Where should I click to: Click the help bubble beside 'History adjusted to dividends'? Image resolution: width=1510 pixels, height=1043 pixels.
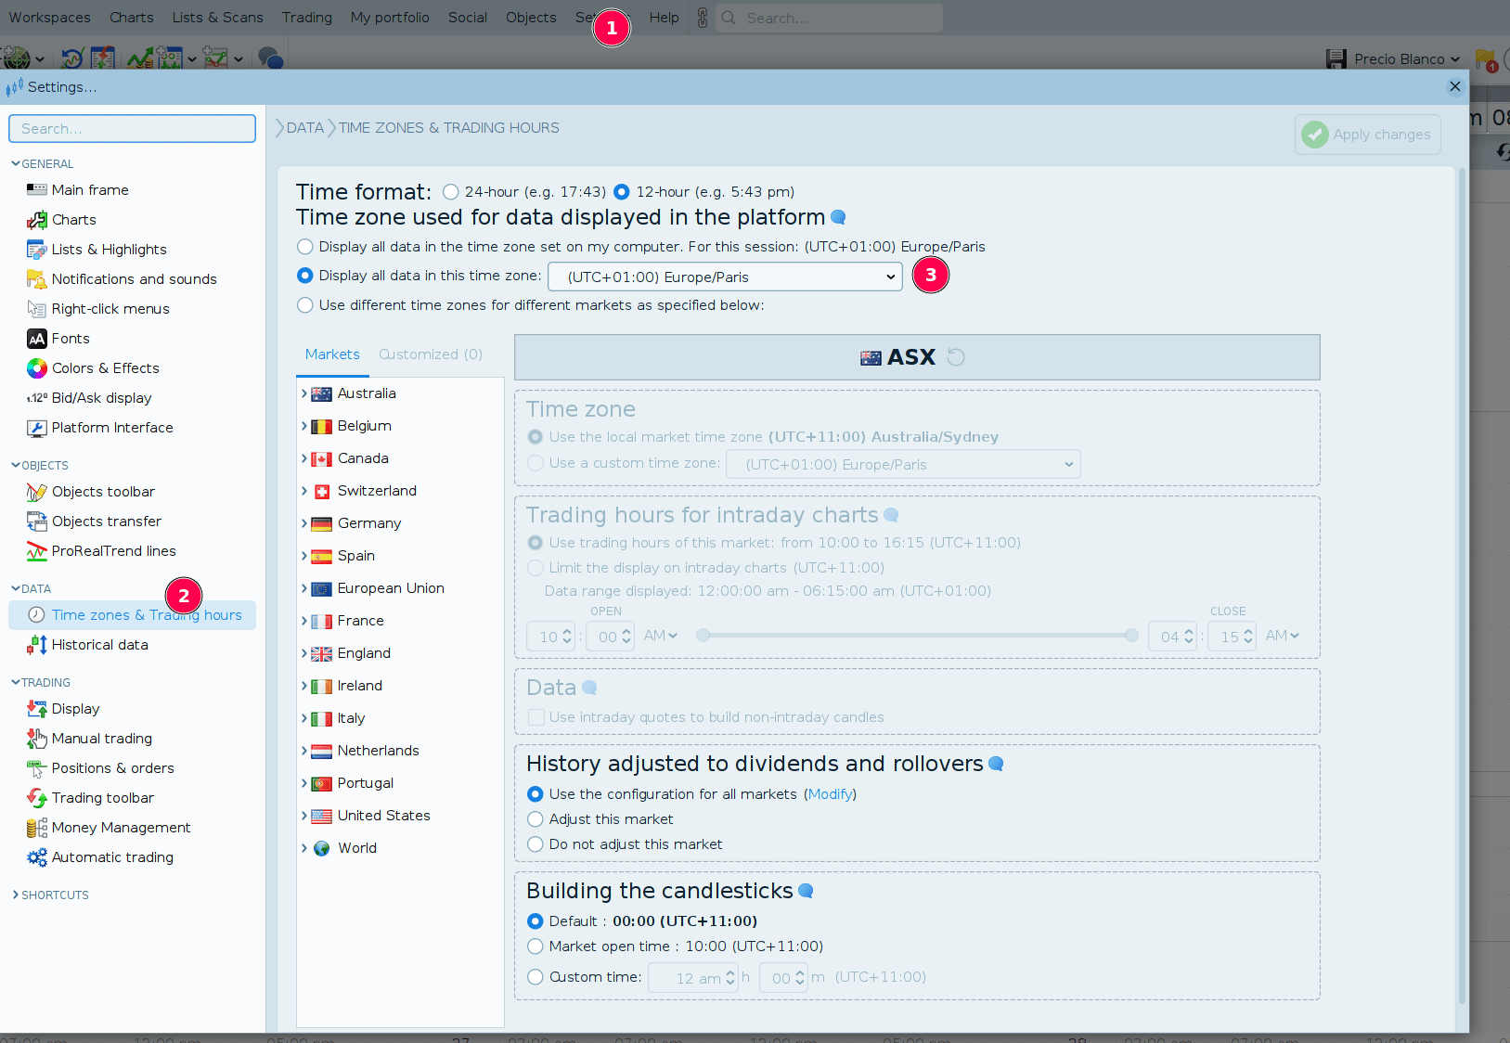pyautogui.click(x=997, y=764)
